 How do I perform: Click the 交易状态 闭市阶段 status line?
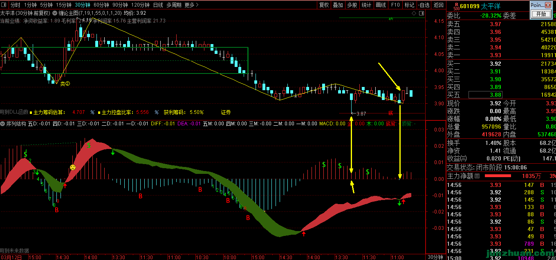[x=486, y=167]
